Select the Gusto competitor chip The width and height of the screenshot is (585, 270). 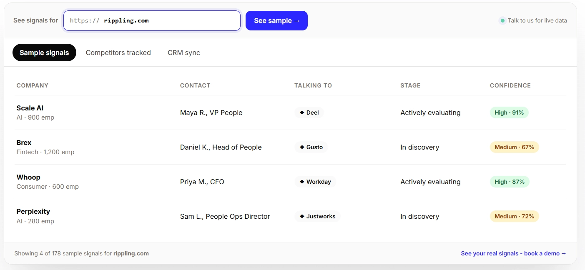311,147
